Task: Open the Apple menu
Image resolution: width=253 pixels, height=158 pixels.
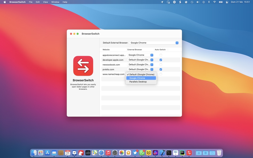Action: 5,2
